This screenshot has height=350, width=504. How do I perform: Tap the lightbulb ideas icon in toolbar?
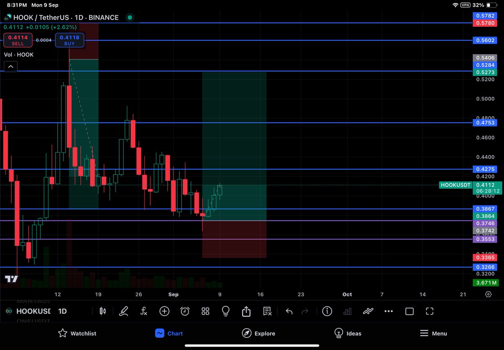(x=226, y=311)
